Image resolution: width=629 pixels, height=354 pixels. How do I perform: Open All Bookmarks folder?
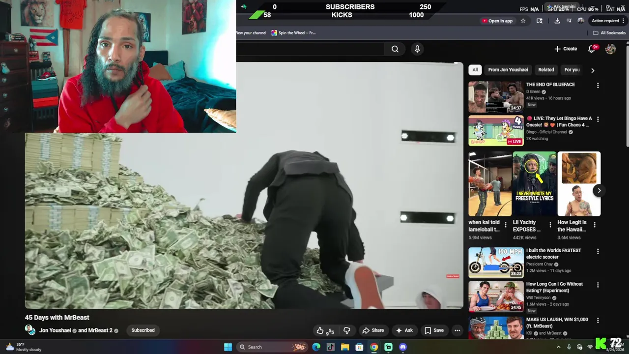[609, 33]
